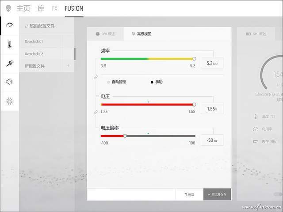The image size is (283, 212).
Task: Open the GPU 概述 tab
Action: pyautogui.click(x=256, y=34)
